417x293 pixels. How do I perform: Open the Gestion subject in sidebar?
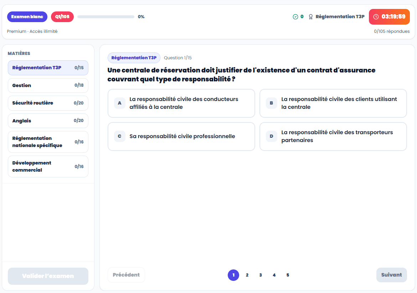point(48,86)
